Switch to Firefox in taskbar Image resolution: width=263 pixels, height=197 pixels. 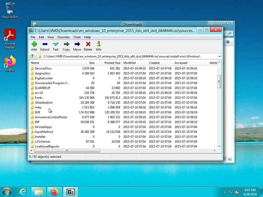pos(55,192)
